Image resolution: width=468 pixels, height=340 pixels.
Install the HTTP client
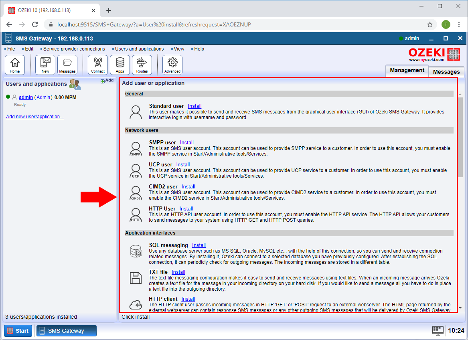click(x=188, y=299)
